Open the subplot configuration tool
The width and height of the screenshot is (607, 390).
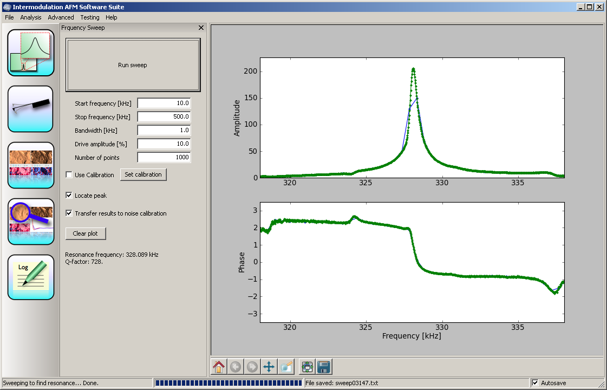[x=307, y=367]
